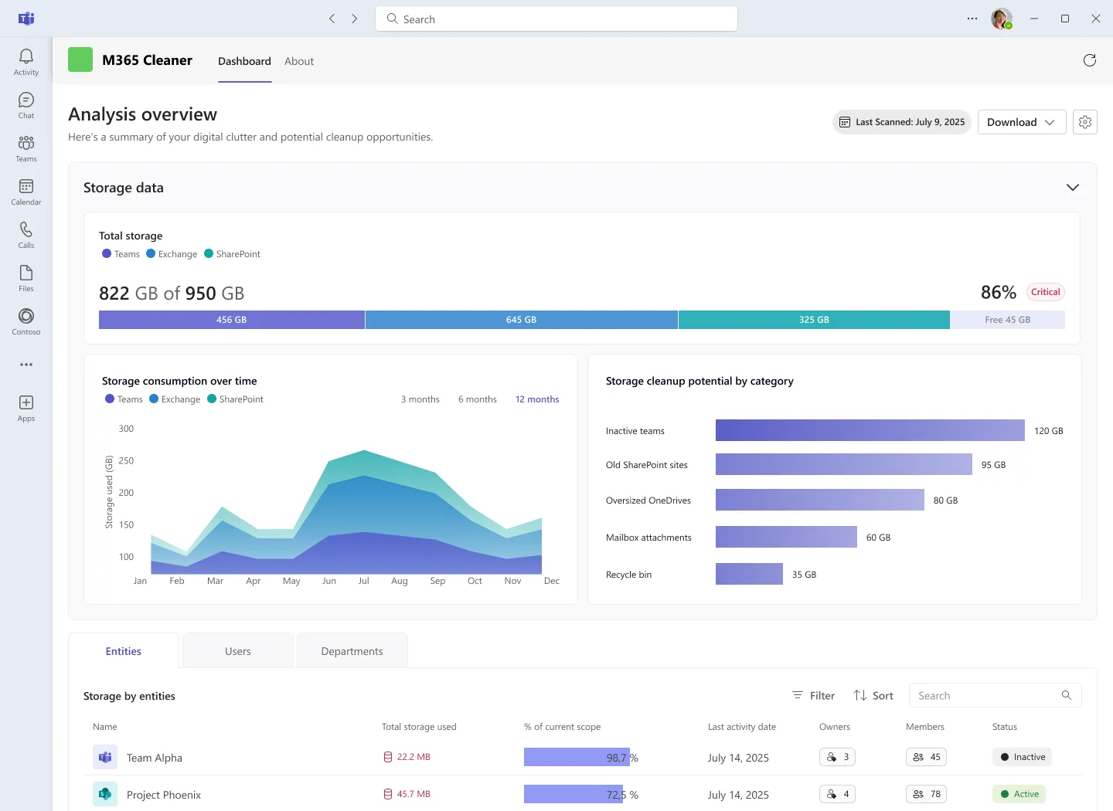Open Project Phoenix owners count 4
This screenshot has height=811, width=1113.
point(837,794)
